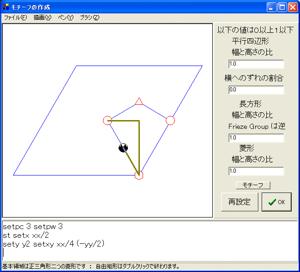The height and width of the screenshot is (272, 300).
Task: Click the 長方形 ratio input field
Action: coord(256,138)
